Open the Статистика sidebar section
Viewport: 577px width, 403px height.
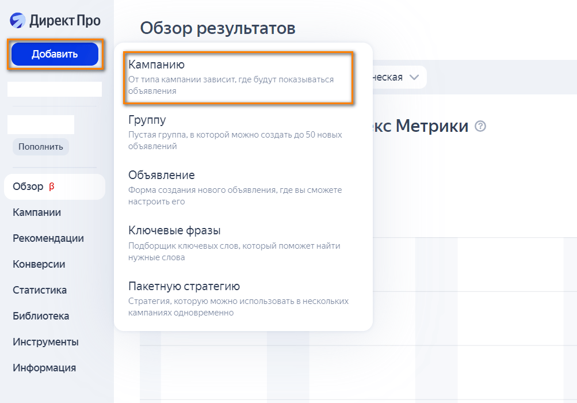[40, 290]
